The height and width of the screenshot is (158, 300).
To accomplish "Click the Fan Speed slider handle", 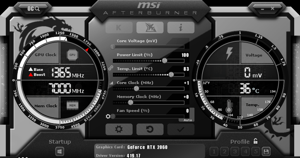I will tap(113, 117).
